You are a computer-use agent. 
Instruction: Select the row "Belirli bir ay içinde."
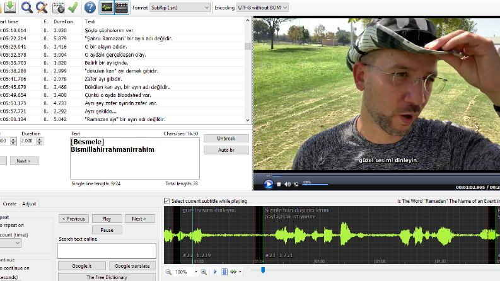point(123,63)
